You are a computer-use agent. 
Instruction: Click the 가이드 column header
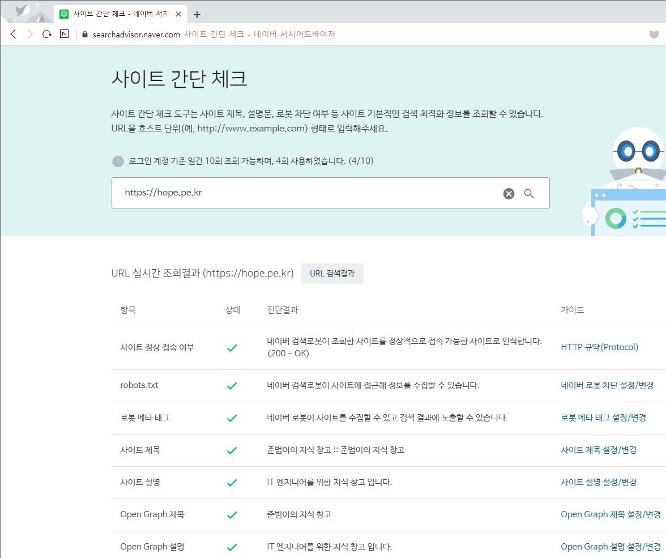pyautogui.click(x=572, y=310)
